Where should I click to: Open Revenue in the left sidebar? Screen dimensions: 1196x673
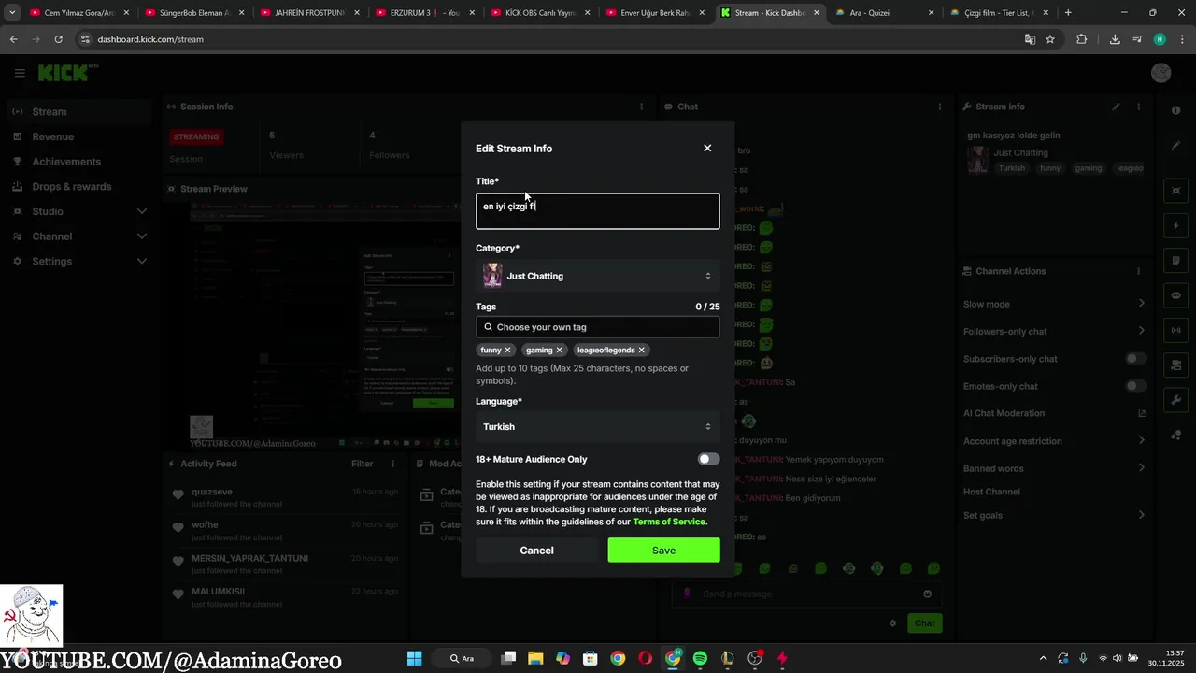(79, 136)
